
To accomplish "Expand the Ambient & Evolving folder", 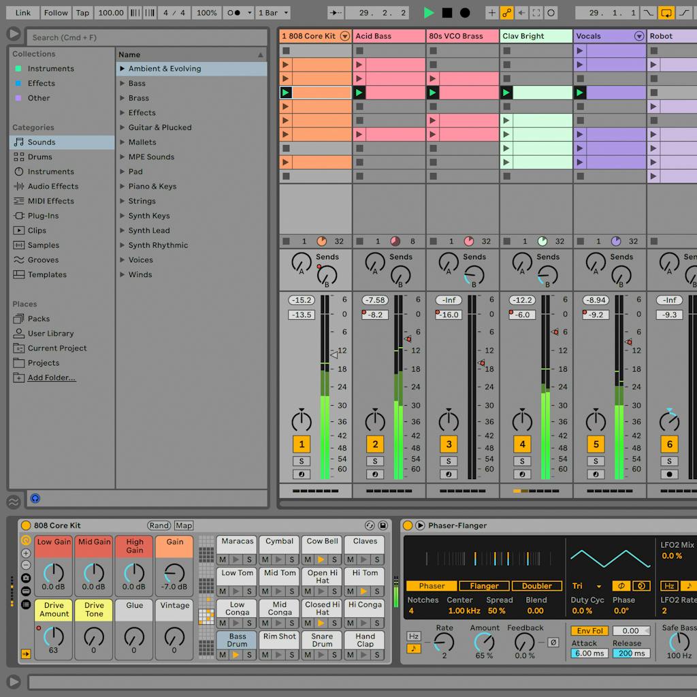I will coord(123,69).
